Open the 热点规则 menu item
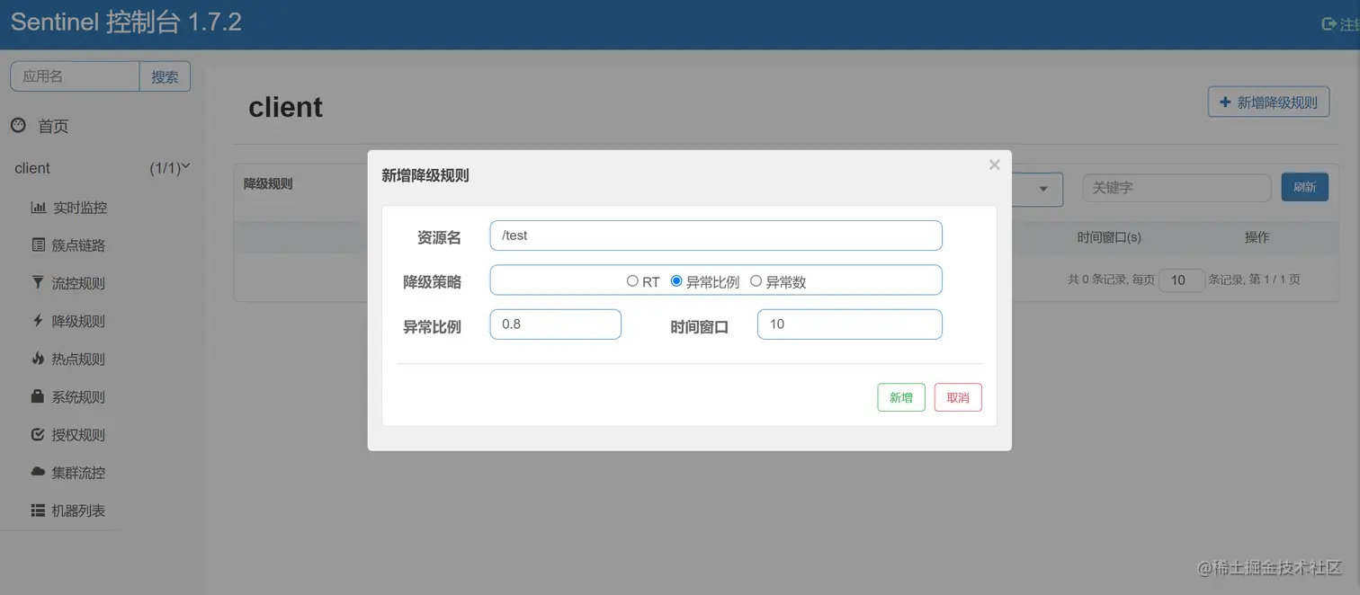1360x595 pixels. coord(79,359)
